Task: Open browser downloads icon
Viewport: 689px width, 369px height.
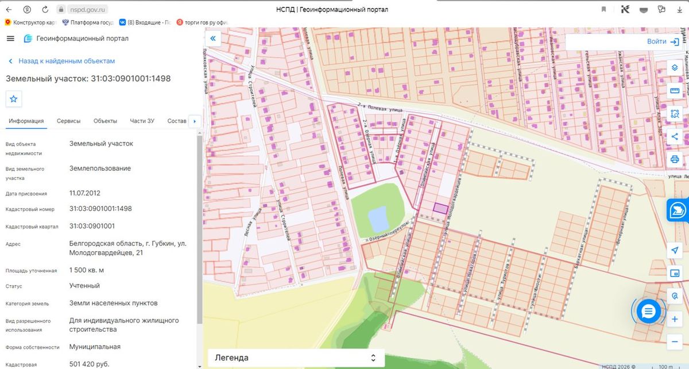Action: 680,10
